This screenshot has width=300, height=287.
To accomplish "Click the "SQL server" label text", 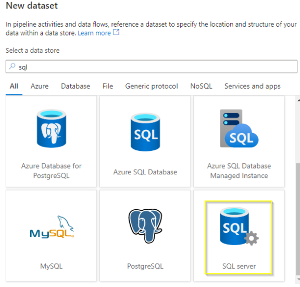I will point(239,266).
